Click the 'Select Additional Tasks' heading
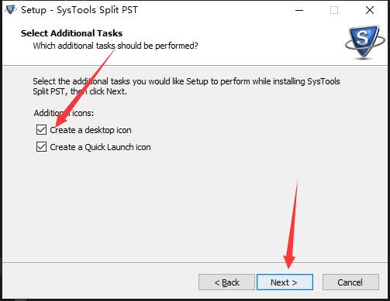The width and height of the screenshot is (390, 301). coord(71,33)
